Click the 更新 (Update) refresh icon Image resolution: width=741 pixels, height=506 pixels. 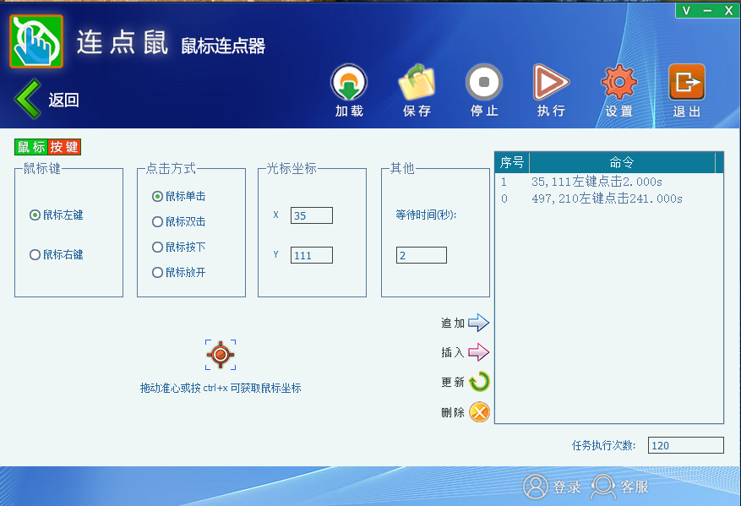479,382
